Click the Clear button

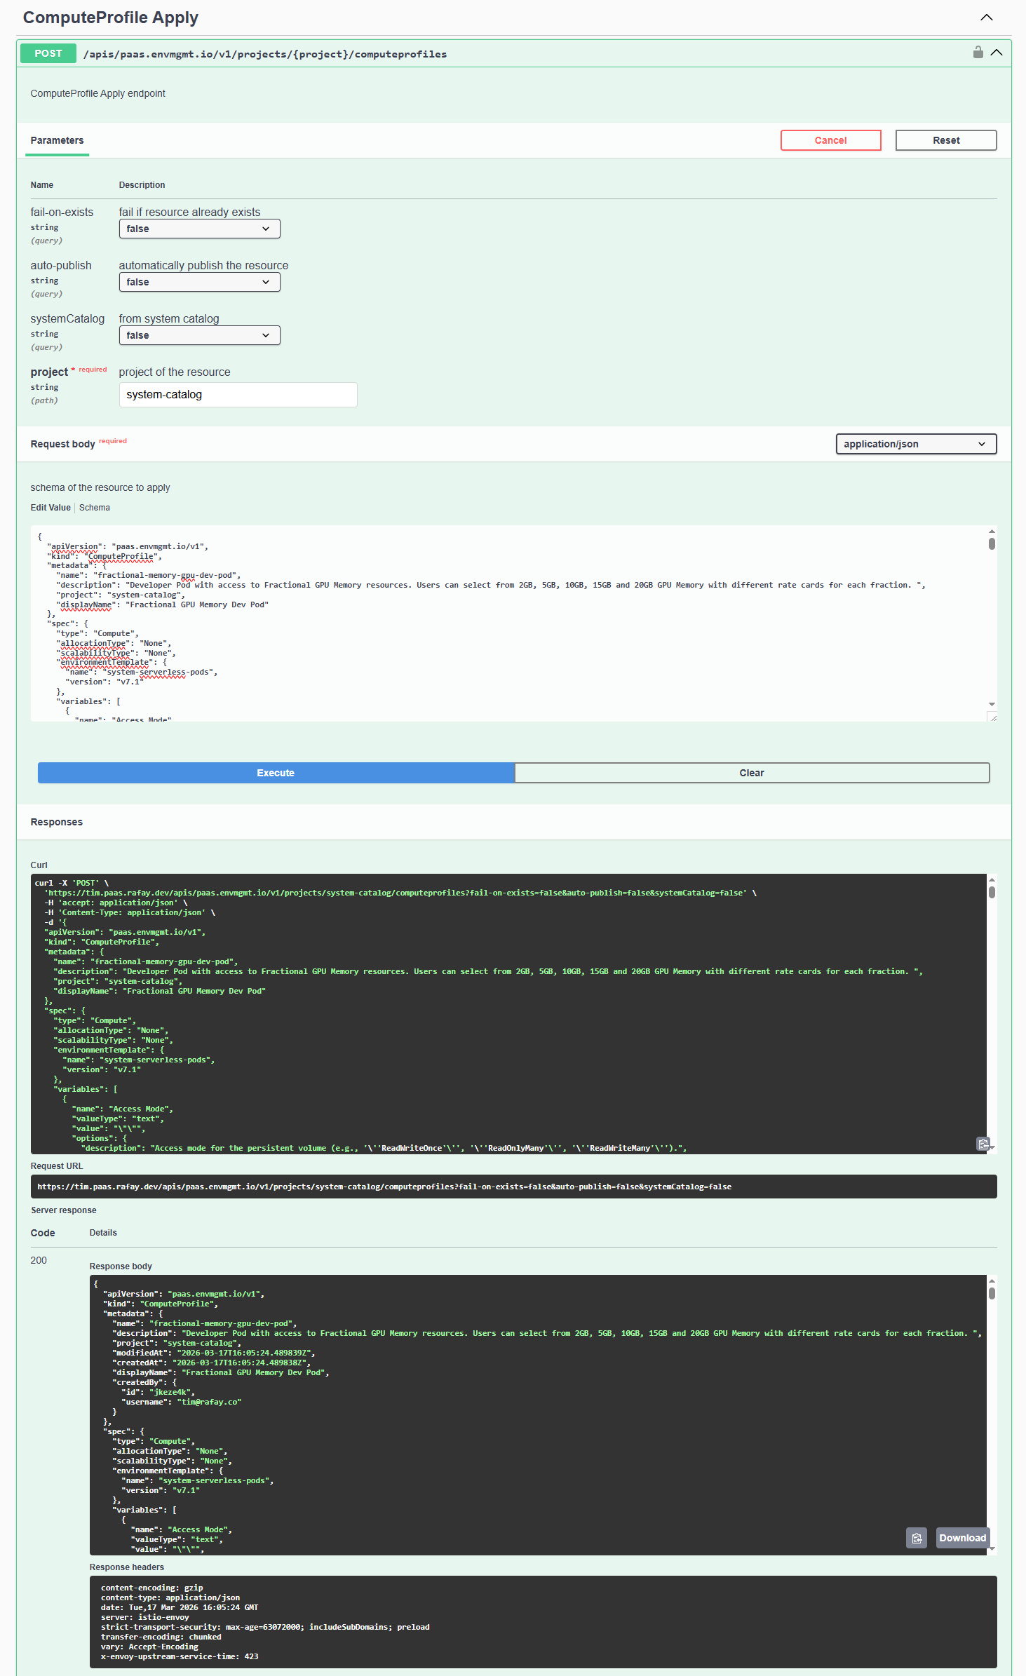(751, 773)
